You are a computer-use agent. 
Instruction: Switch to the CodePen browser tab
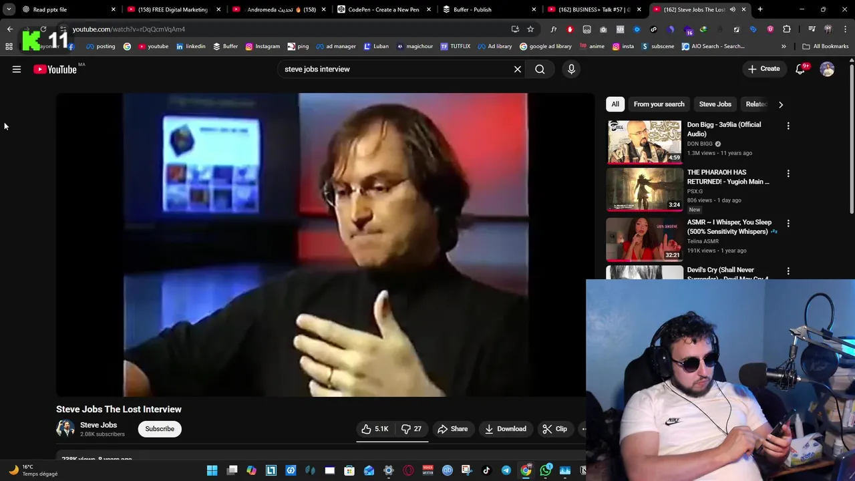pyautogui.click(x=383, y=9)
